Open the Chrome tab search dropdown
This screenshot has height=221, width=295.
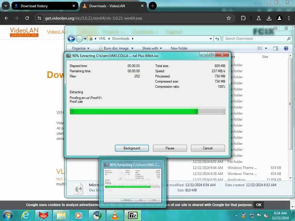click(x=6, y=6)
